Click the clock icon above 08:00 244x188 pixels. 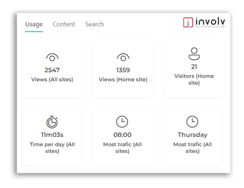tap(122, 122)
